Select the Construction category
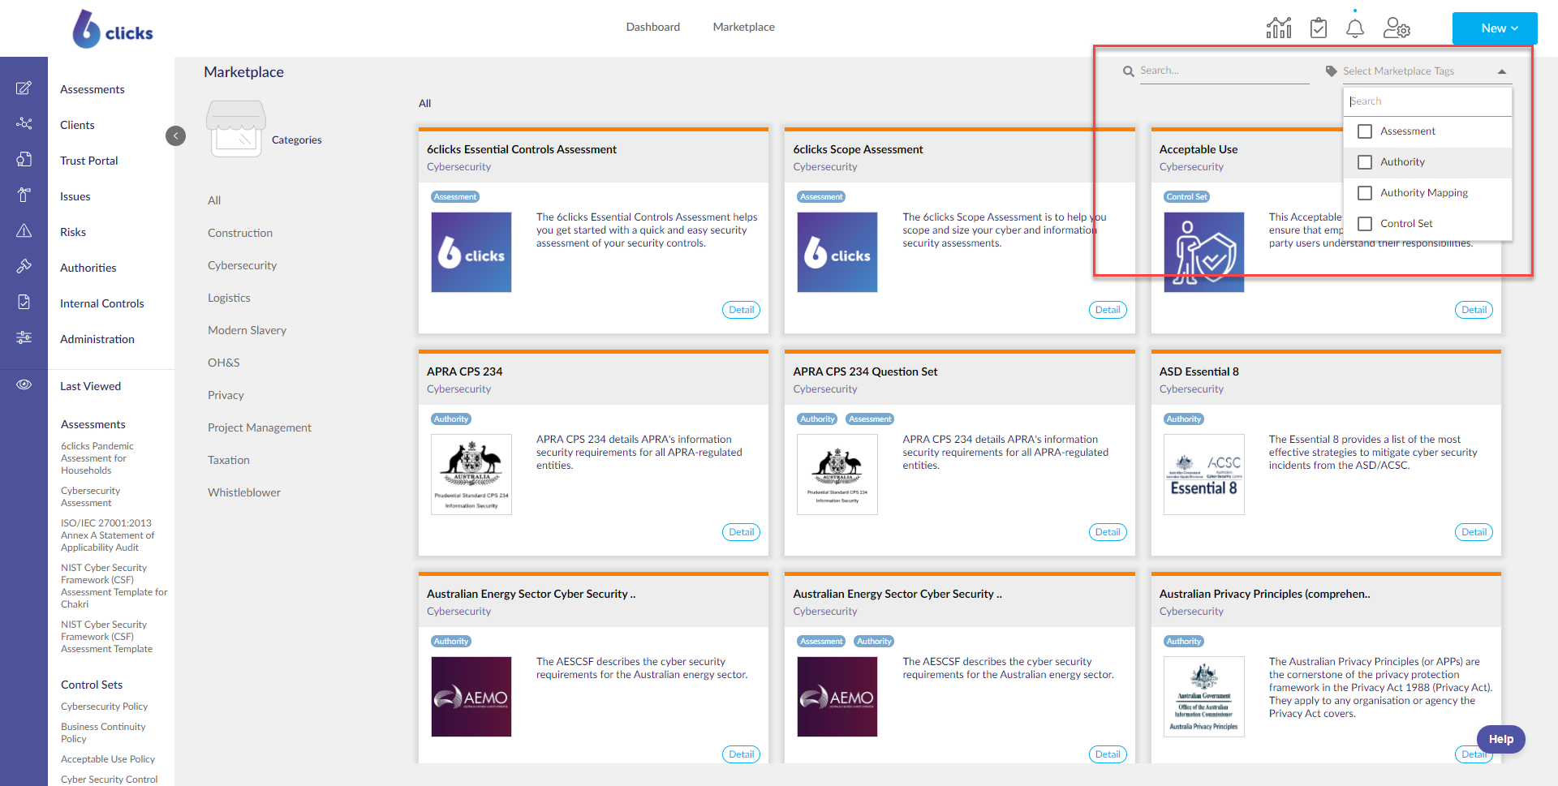 click(240, 233)
